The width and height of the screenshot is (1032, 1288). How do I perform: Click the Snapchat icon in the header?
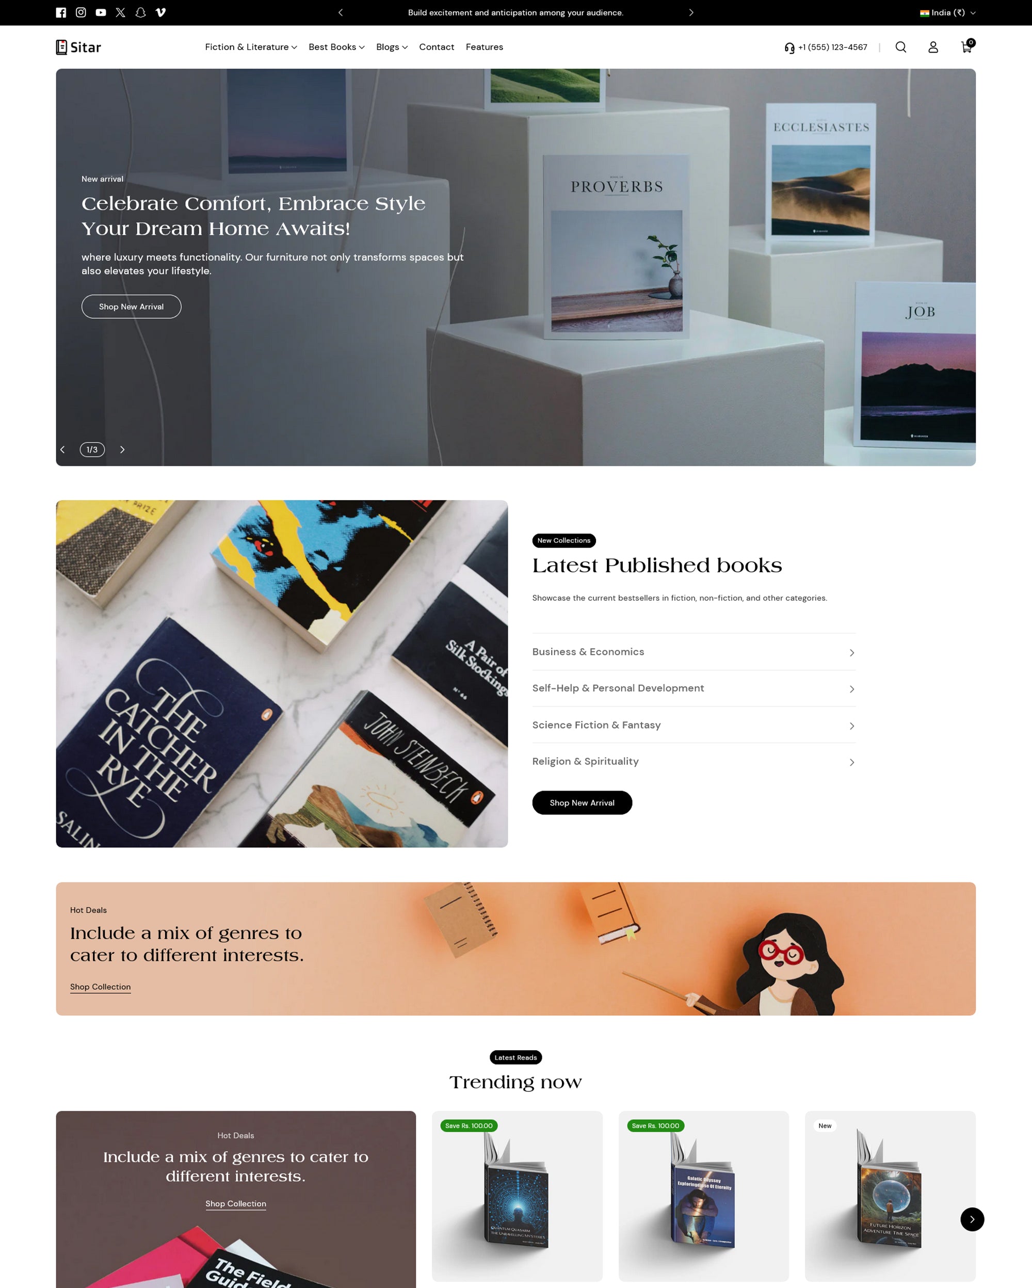tap(140, 12)
